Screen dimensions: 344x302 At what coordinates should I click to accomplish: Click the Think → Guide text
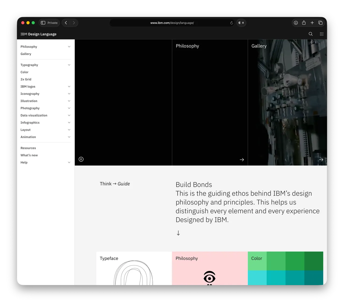pos(115,184)
